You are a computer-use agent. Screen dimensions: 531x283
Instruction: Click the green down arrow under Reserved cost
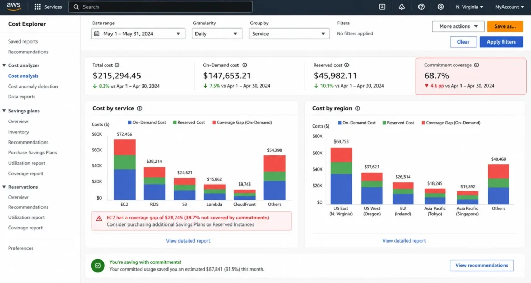click(x=316, y=86)
